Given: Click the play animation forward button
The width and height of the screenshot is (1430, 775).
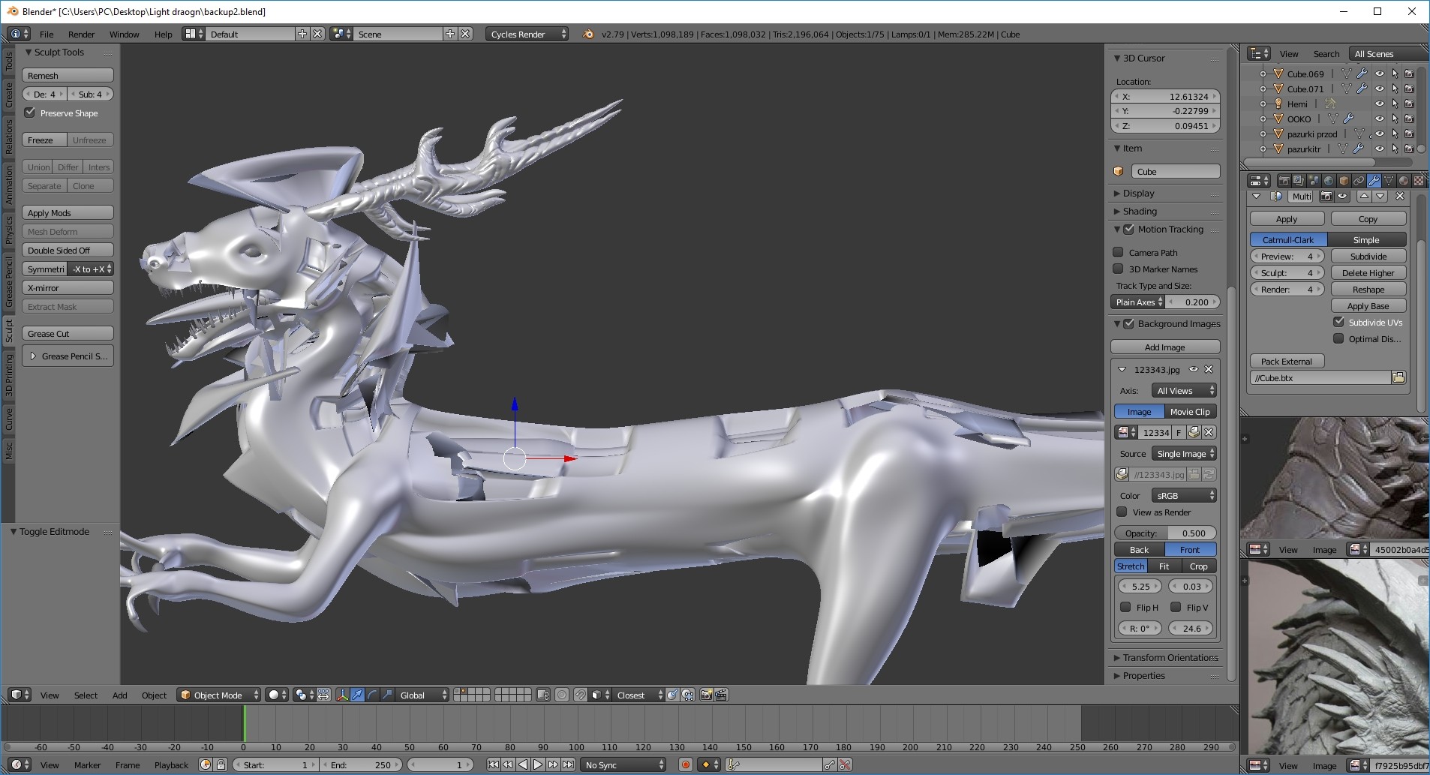Looking at the screenshot, I should coord(538,765).
